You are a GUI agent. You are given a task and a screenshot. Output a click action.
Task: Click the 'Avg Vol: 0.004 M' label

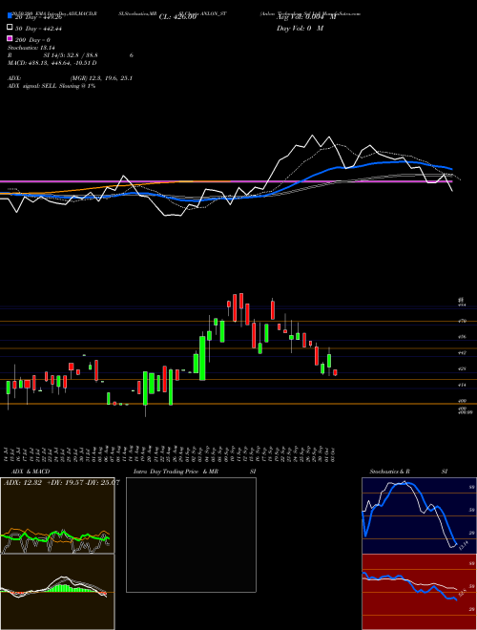[306, 17]
